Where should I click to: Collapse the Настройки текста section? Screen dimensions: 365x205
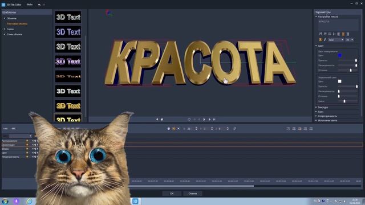pos(316,17)
